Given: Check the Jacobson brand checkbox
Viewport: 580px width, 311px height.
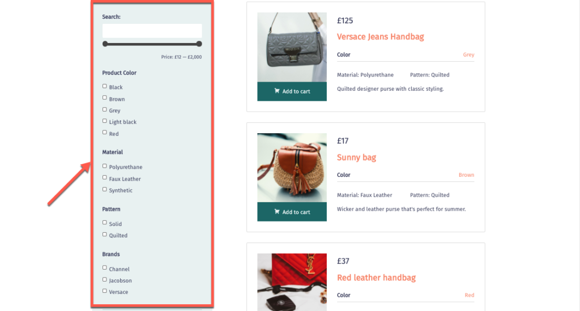Looking at the screenshot, I should coord(105,280).
